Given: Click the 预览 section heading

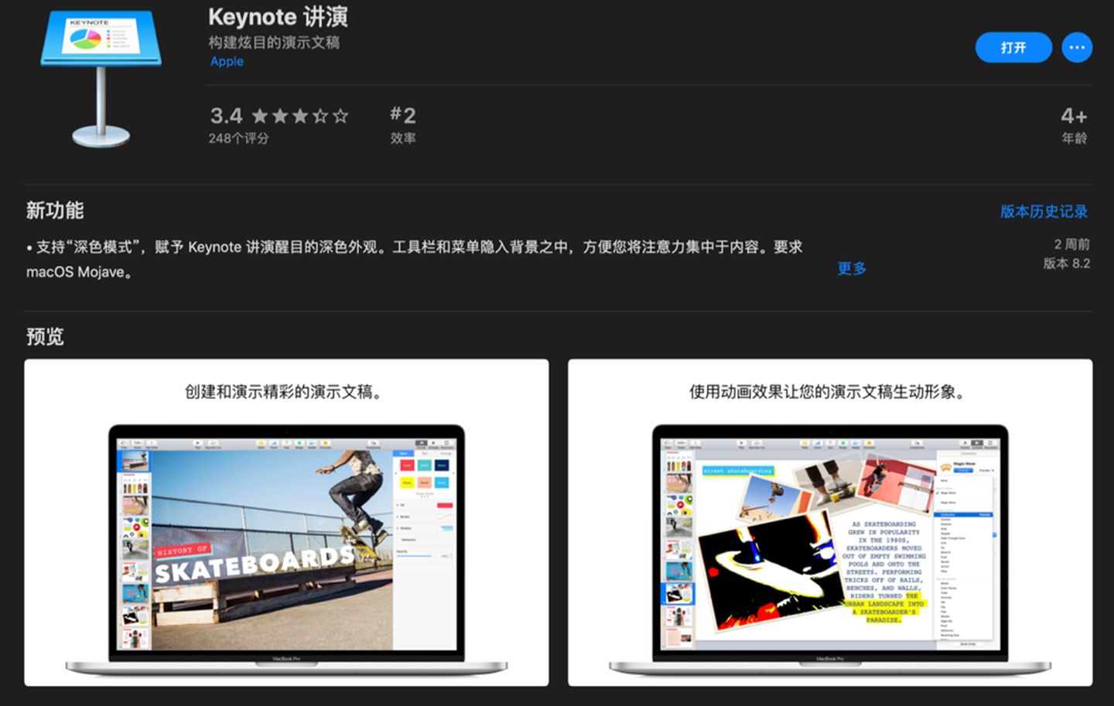Looking at the screenshot, I should pyautogui.click(x=45, y=336).
